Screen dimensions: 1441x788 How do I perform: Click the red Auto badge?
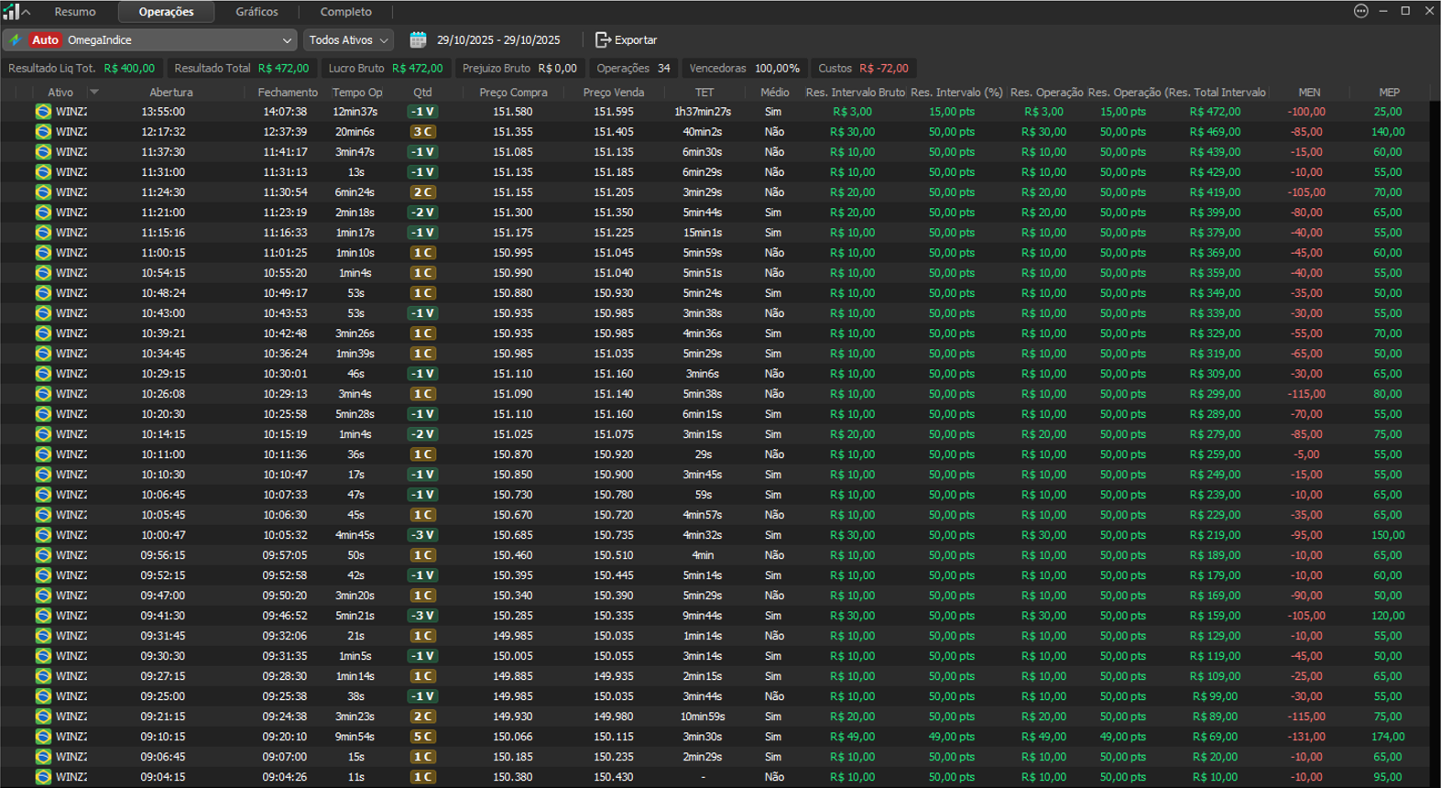45,40
